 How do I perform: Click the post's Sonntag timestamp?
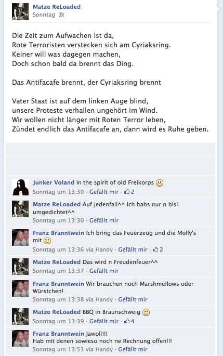tap(44, 15)
